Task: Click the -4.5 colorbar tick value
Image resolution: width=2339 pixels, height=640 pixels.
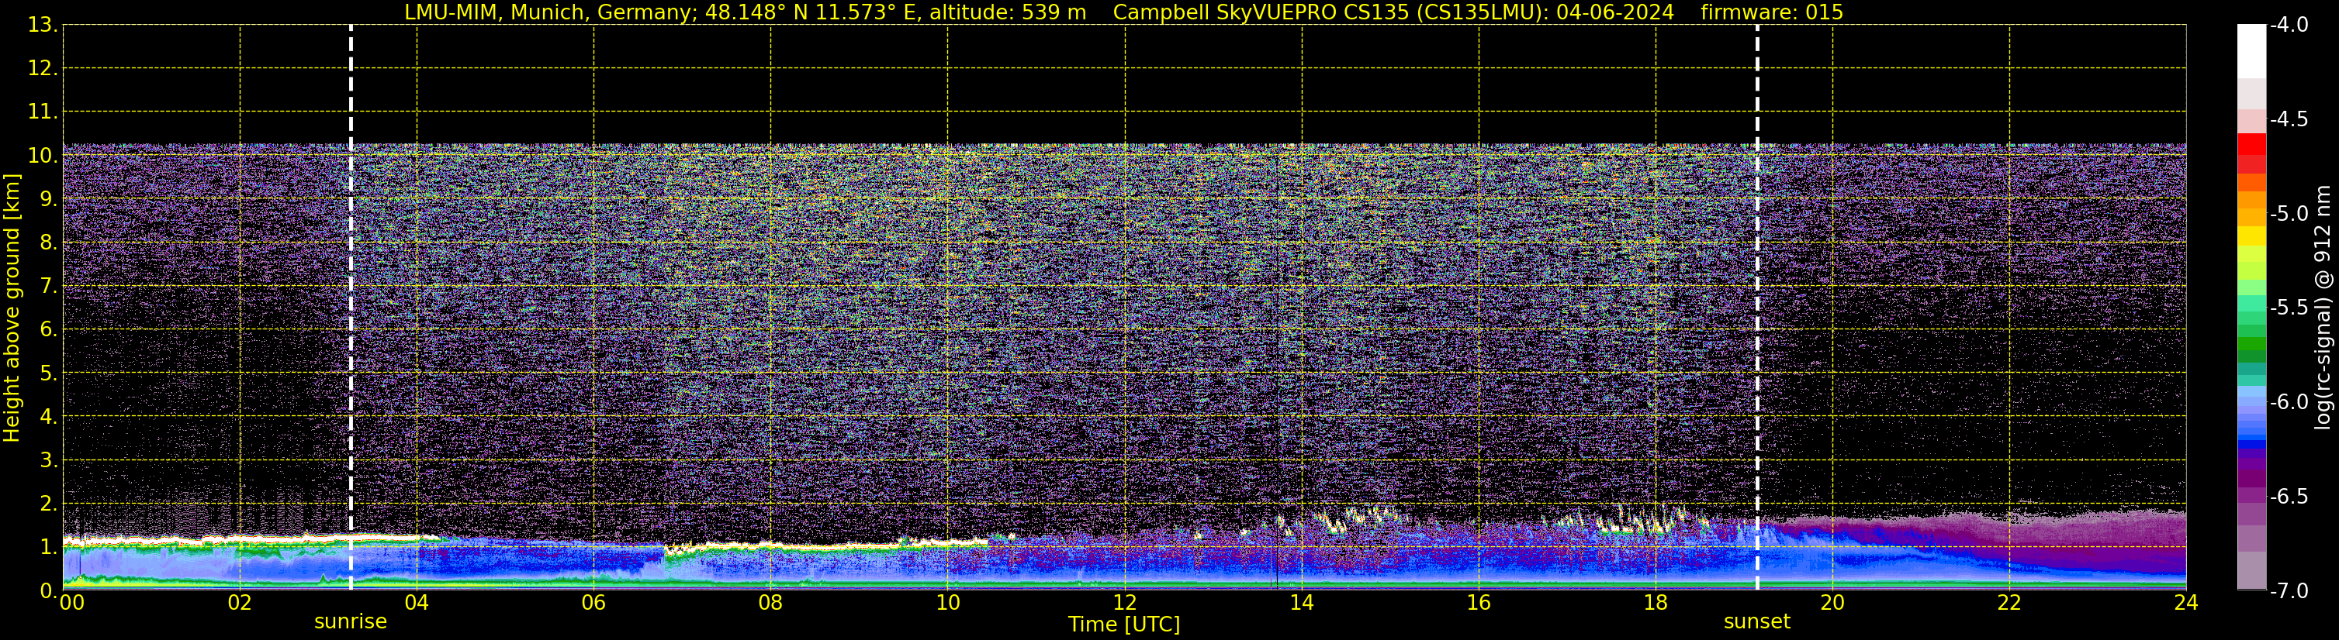Action: click(2289, 119)
